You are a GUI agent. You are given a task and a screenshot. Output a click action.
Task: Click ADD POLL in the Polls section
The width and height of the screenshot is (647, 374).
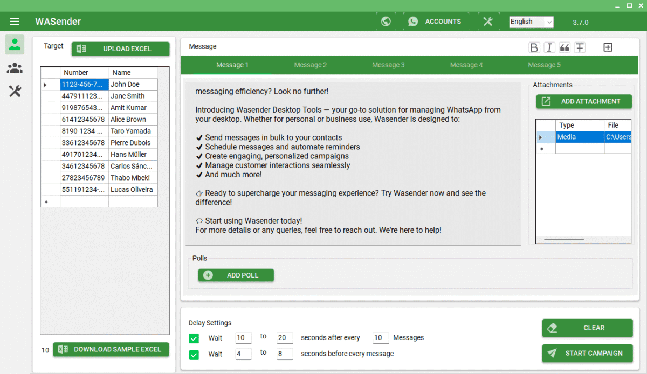pos(236,275)
